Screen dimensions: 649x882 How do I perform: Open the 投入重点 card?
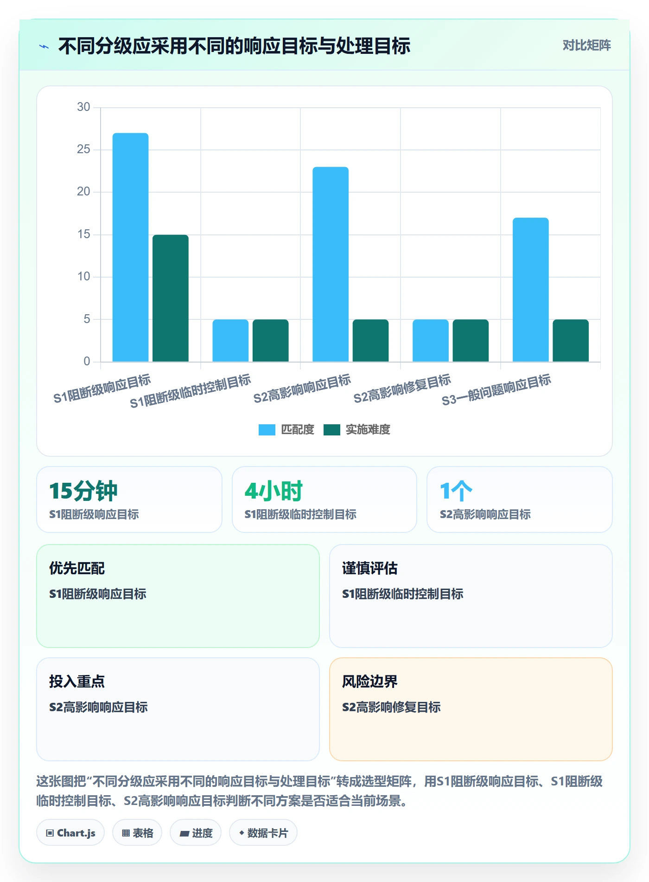178,709
